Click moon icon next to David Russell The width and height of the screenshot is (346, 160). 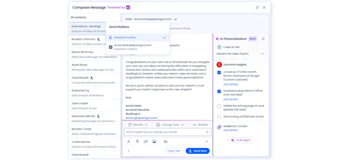pos(92,78)
